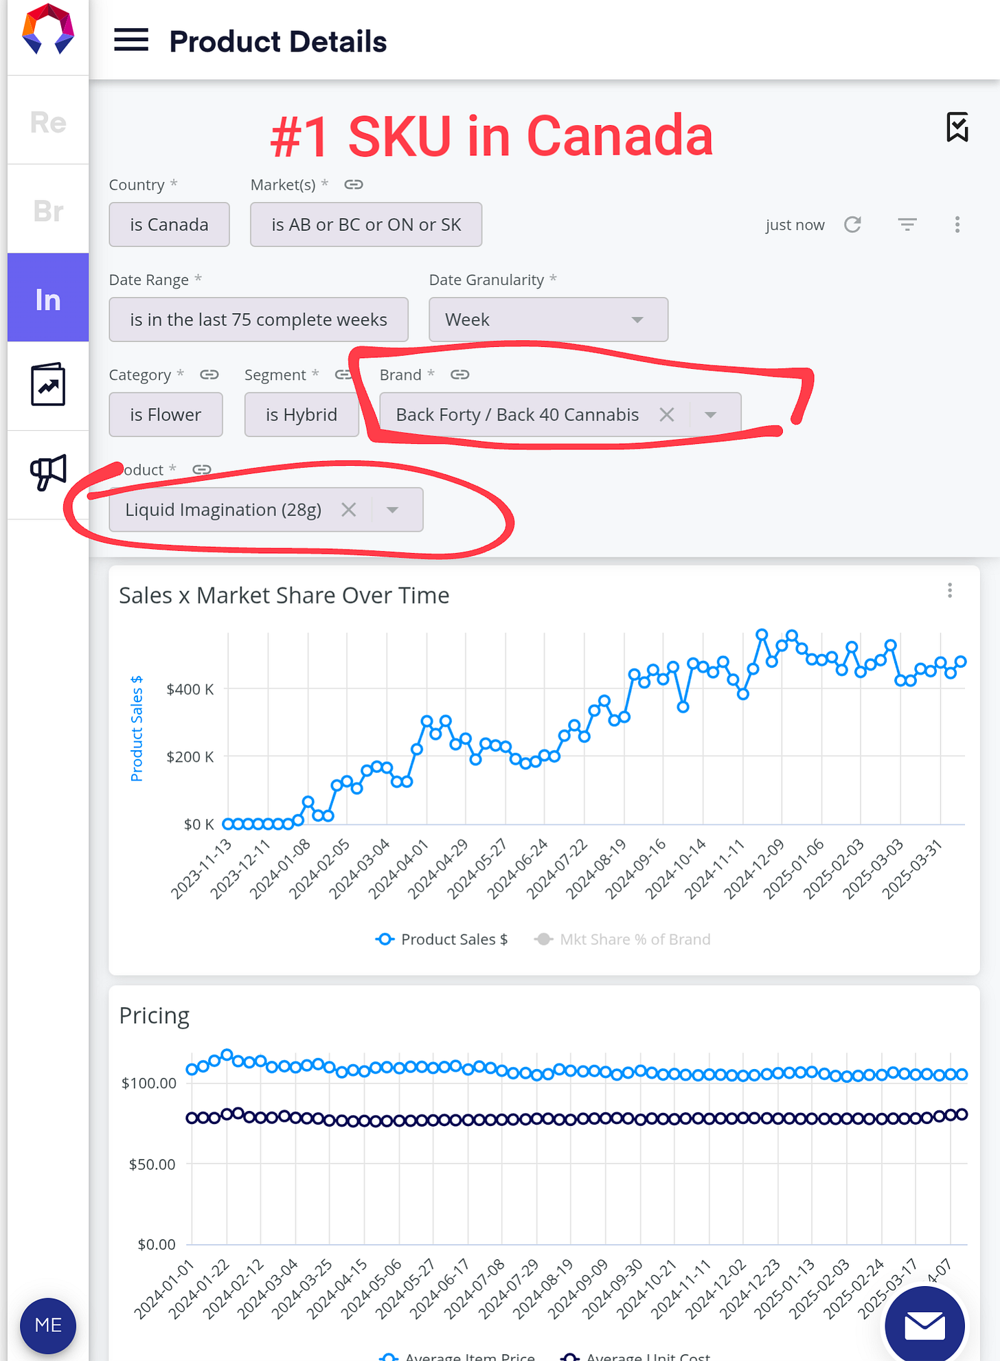This screenshot has width=1000, height=1361.
Task: Toggle the filters bar icon
Action: [907, 225]
